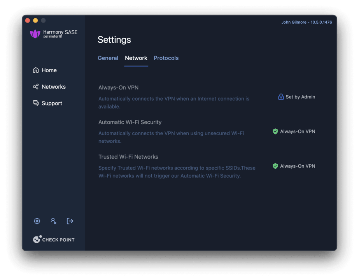The image size is (359, 280).
Task: Open the Protocols tab
Action: coord(166,58)
